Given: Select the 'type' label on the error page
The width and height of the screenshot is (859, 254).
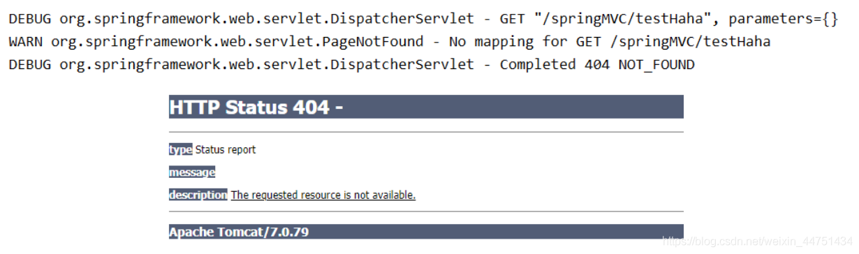Looking at the screenshot, I should click(180, 149).
